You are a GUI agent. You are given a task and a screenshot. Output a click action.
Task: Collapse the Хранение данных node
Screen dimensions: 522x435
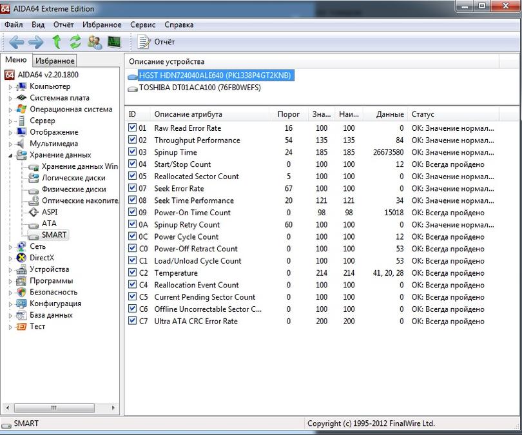[10, 155]
